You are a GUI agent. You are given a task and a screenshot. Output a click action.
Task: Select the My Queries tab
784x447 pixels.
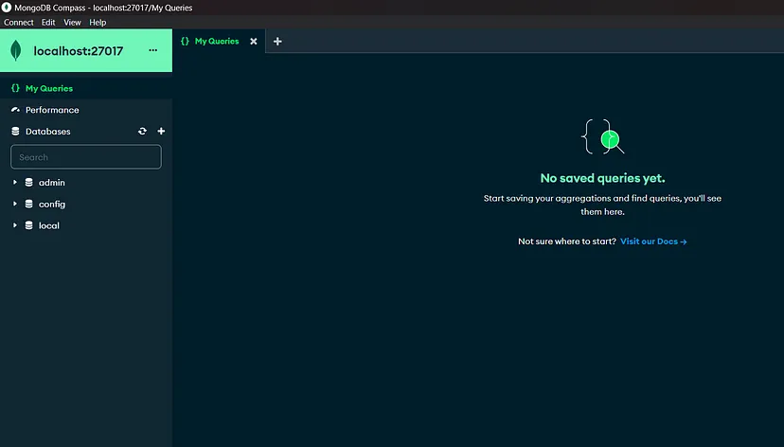point(217,41)
